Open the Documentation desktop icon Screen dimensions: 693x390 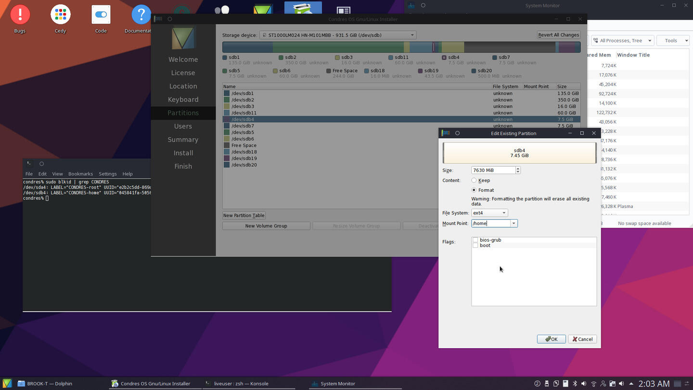[x=141, y=19]
